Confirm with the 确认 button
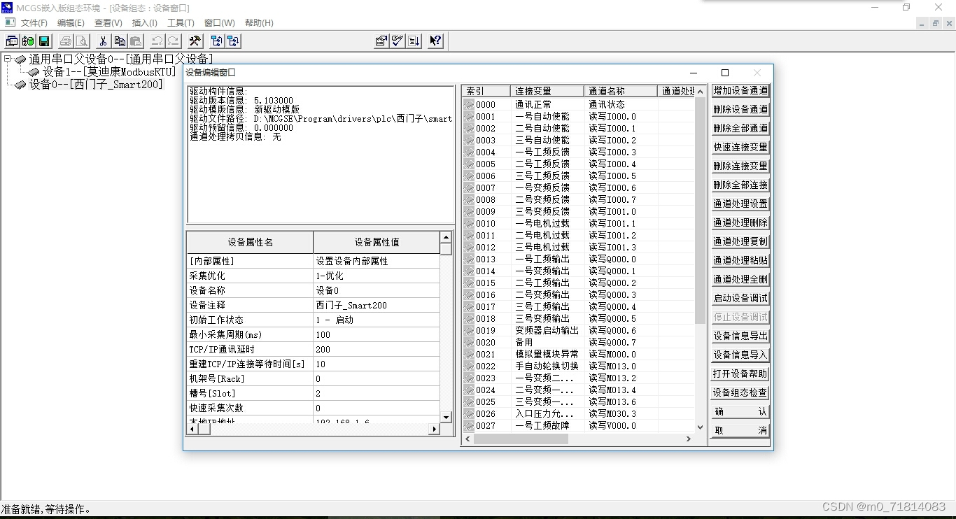This screenshot has height=519, width=956. (740, 411)
